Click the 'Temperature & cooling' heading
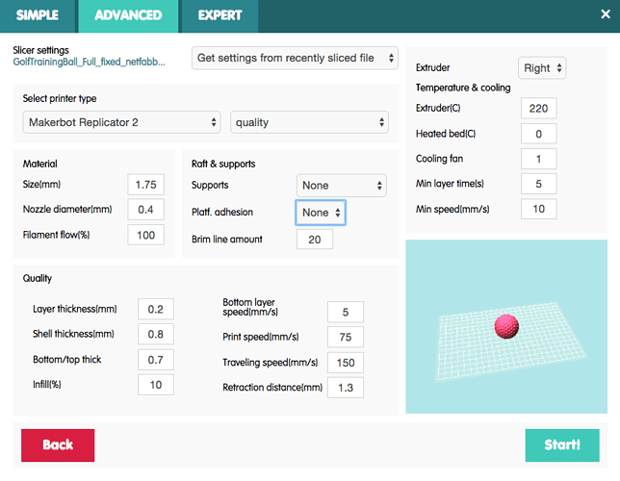This screenshot has height=481, width=620. [x=463, y=88]
